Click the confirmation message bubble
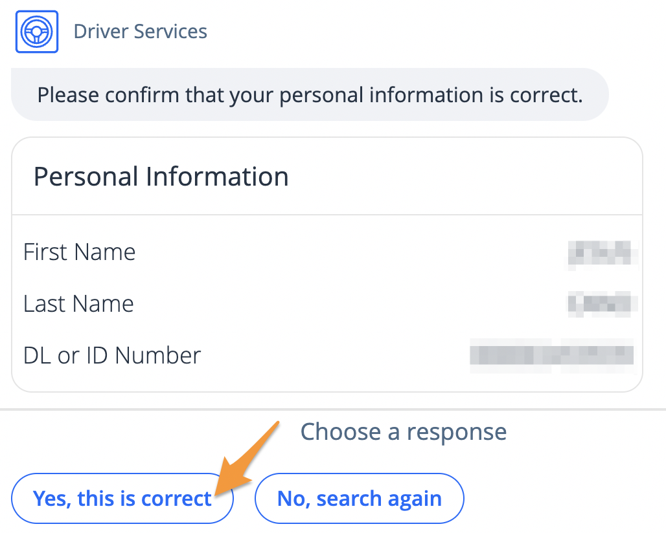 310,94
